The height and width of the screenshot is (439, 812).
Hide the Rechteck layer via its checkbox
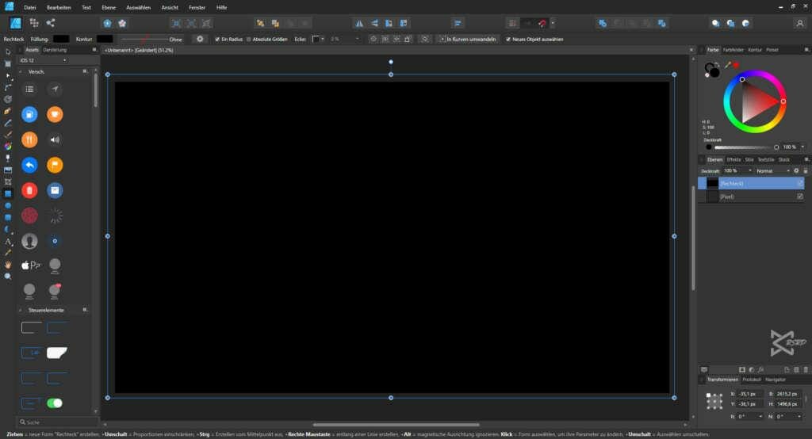(799, 182)
